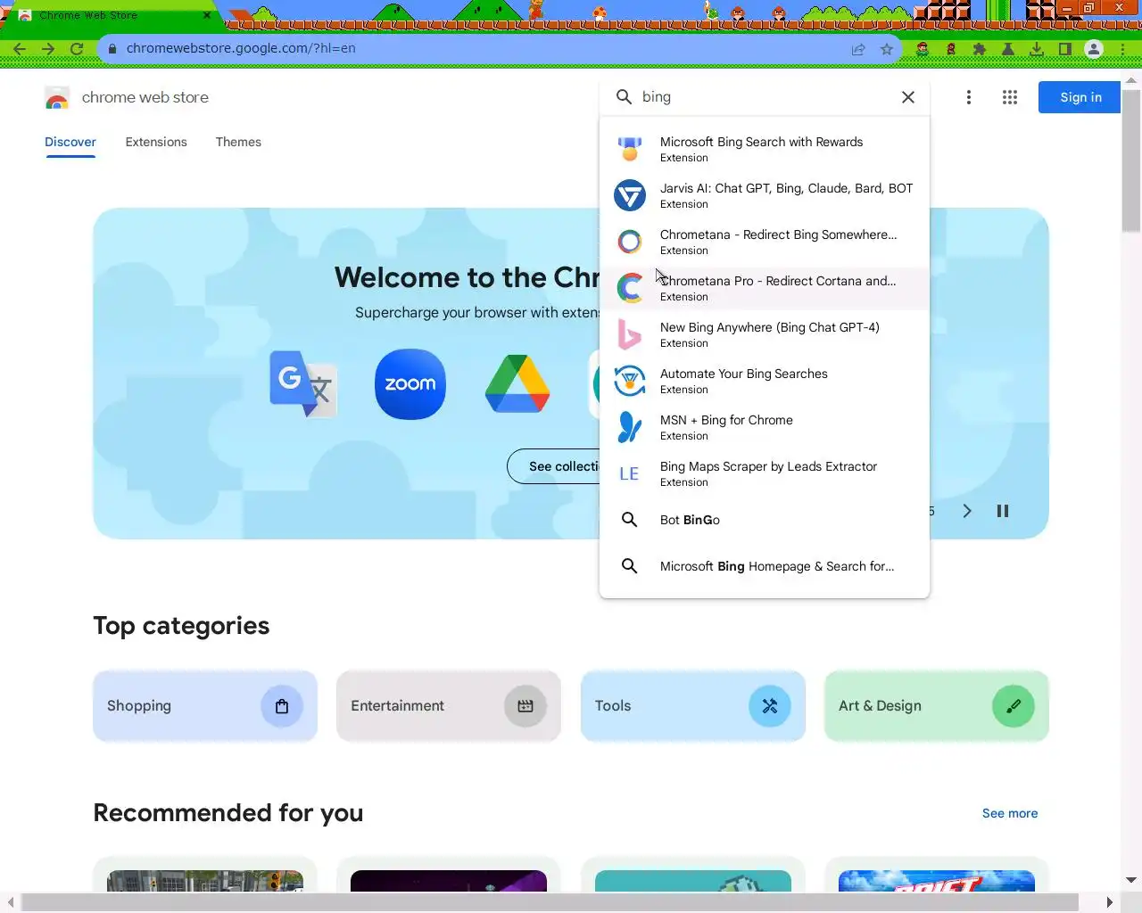Switch to the Discover tab
This screenshot has height=913, width=1142.
70,142
